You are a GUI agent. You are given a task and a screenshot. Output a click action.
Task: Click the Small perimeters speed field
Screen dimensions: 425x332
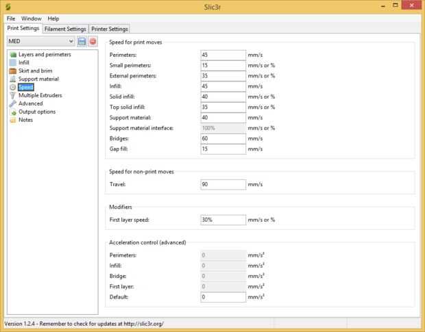tap(223, 66)
